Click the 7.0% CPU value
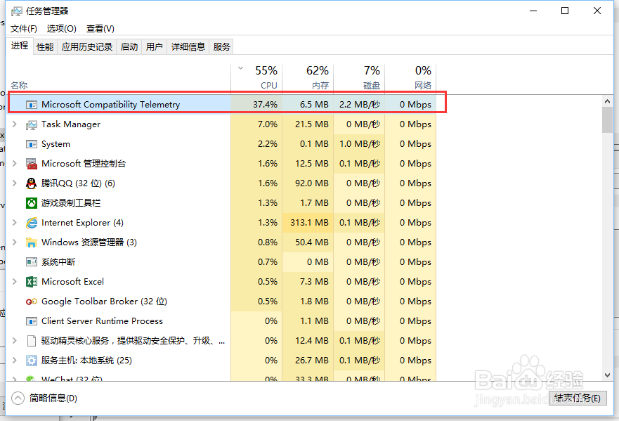The height and width of the screenshot is (421, 619). point(268,124)
